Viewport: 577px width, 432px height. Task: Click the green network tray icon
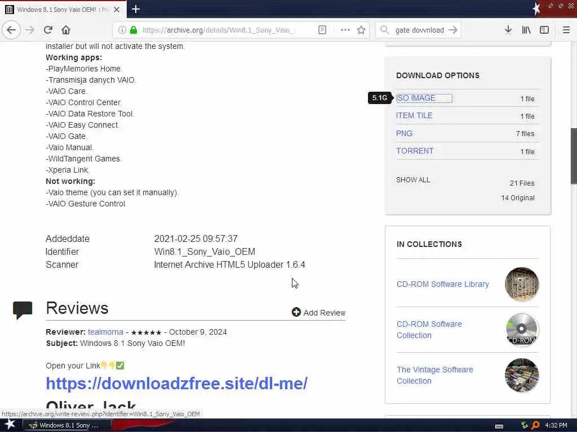click(525, 425)
